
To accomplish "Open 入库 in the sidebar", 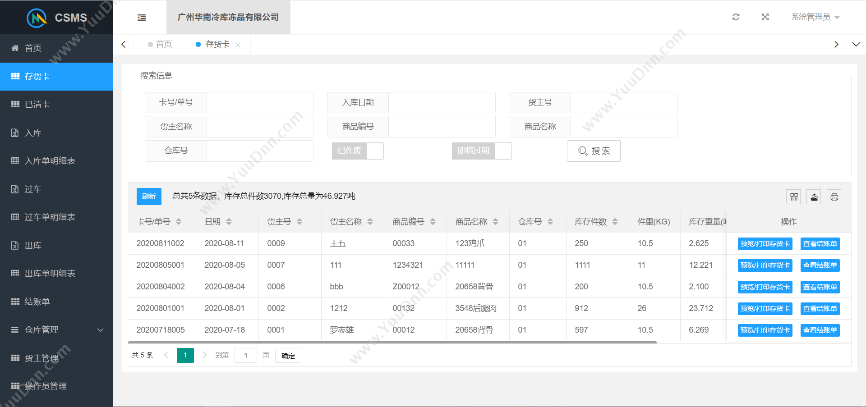I will [x=56, y=133].
